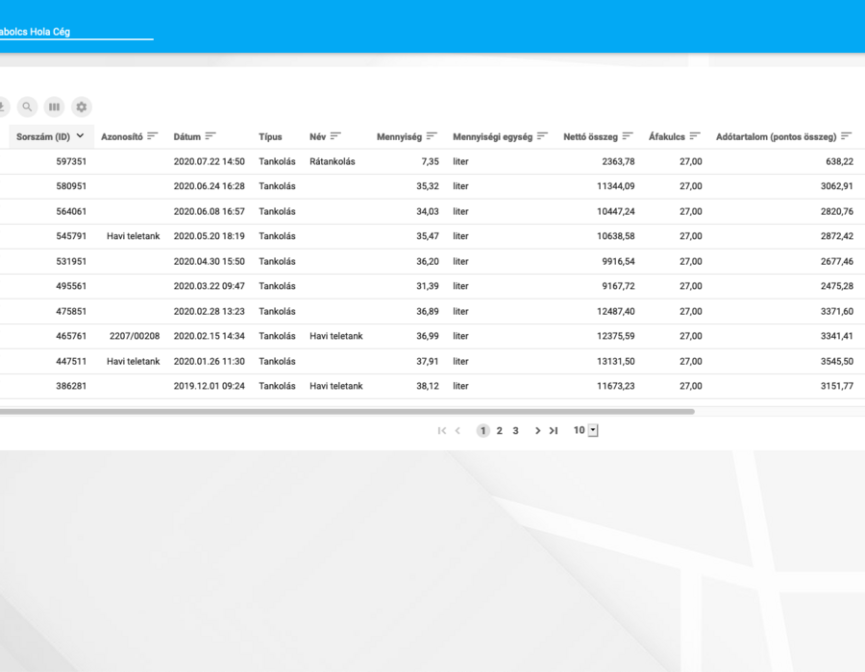Select row ID 597351
The height and width of the screenshot is (672, 865).
tap(71, 161)
